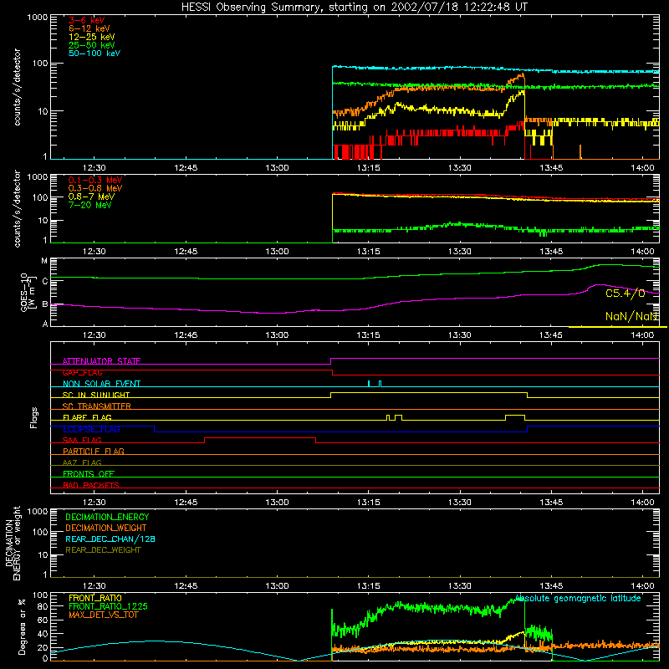Select the NaN/NaN annotation in GOES panel
The image size is (669, 669).
click(631, 316)
